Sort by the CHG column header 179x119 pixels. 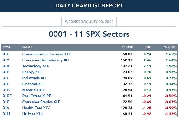click(x=148, y=47)
